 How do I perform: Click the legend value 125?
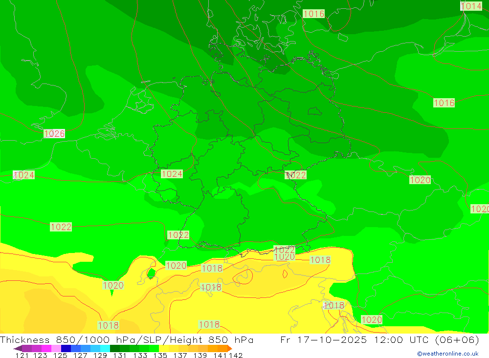click(60, 355)
